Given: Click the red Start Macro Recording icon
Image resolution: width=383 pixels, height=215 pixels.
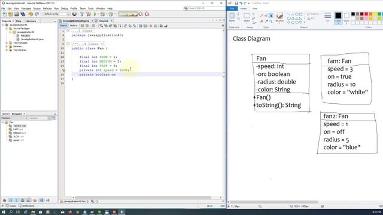Looking at the screenshot, I should click(151, 26).
